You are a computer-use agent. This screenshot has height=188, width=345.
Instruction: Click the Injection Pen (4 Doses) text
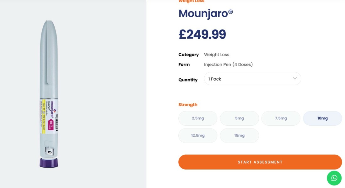coord(228,65)
